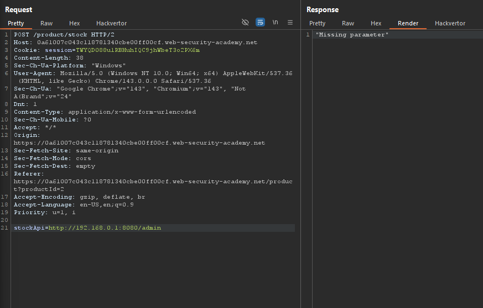
Task: Click the Accept-Language header line
Action: coord(74,205)
